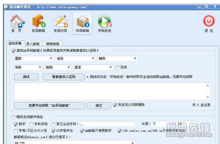Close the 意动邮件群发 window
220x144 pixels.
215,7
